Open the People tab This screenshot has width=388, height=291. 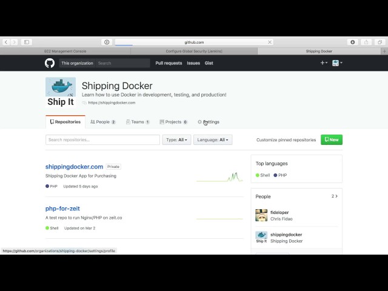(x=103, y=122)
